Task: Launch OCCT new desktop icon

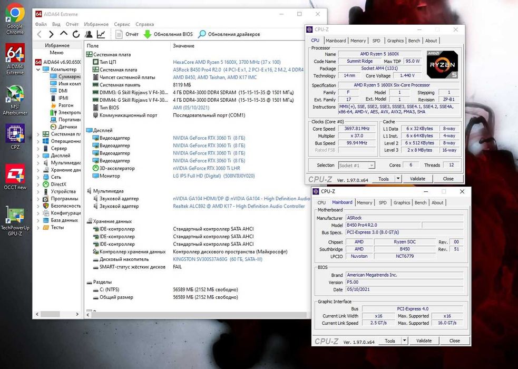Action: click(x=15, y=177)
